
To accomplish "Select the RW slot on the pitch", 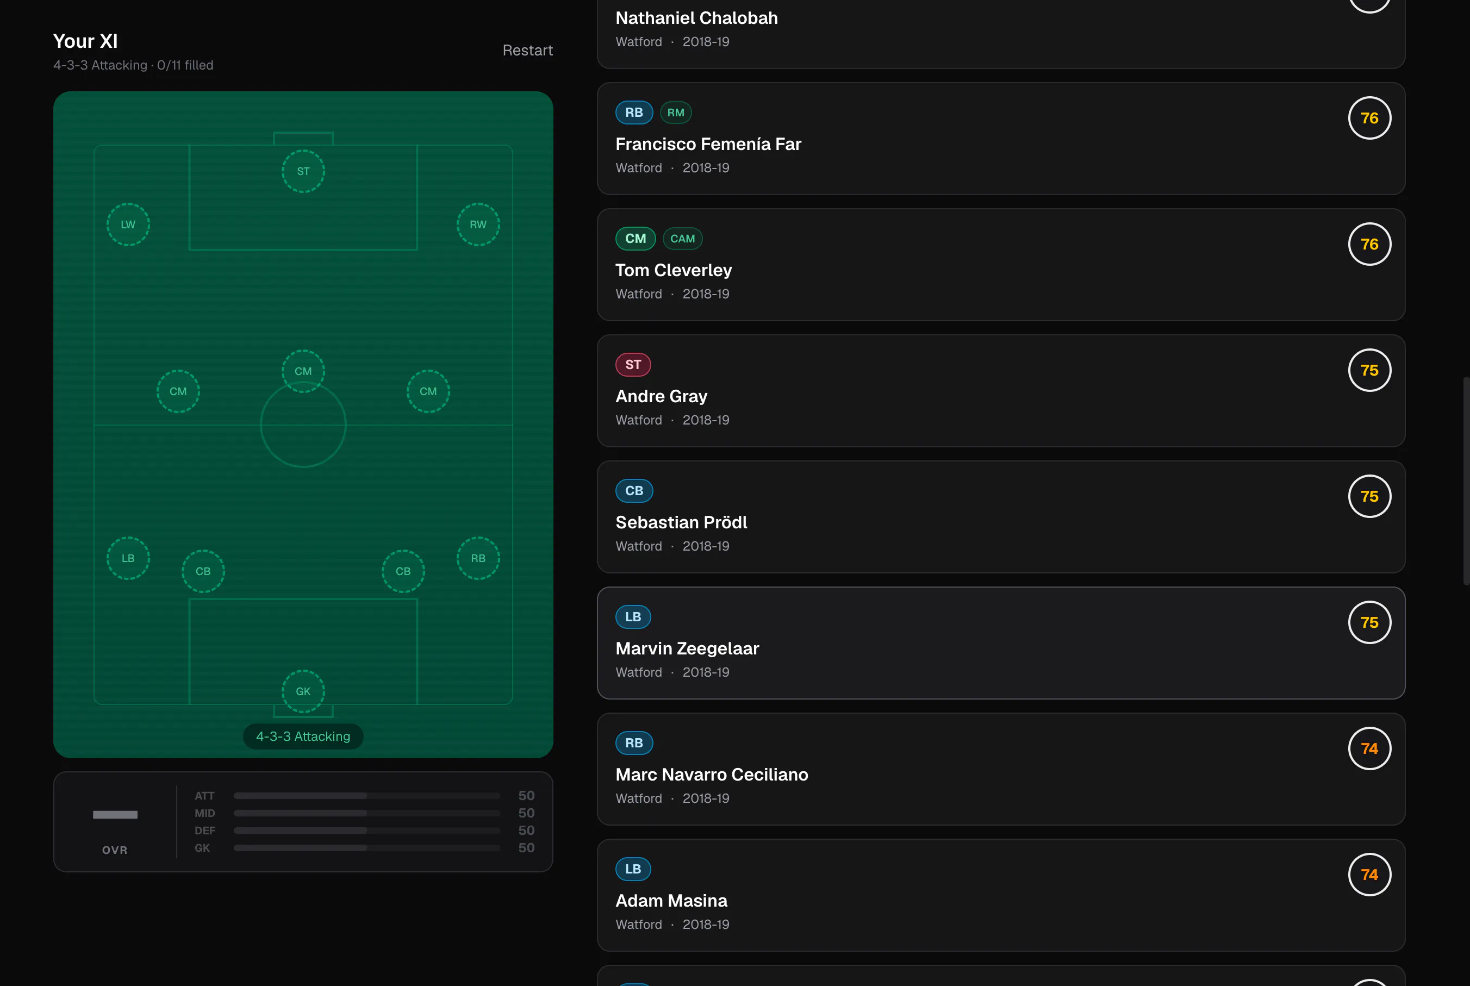I will [478, 224].
